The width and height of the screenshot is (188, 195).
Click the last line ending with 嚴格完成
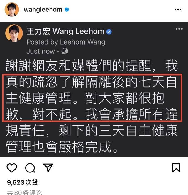click(62, 147)
